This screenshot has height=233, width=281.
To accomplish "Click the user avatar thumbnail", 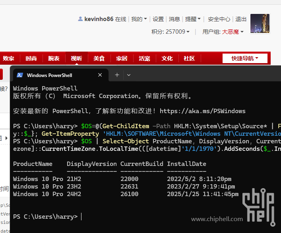I will click(260, 23).
